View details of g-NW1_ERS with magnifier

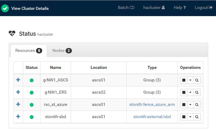(x=197, y=92)
